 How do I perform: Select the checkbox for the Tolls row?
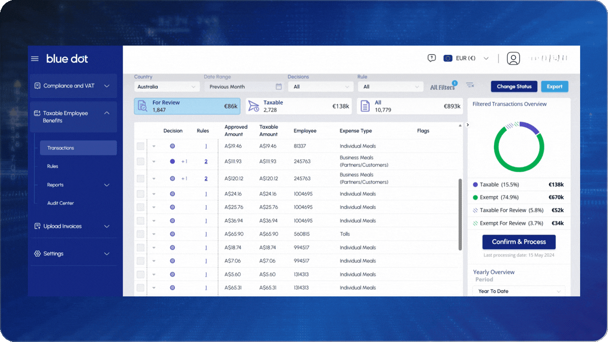pos(140,234)
